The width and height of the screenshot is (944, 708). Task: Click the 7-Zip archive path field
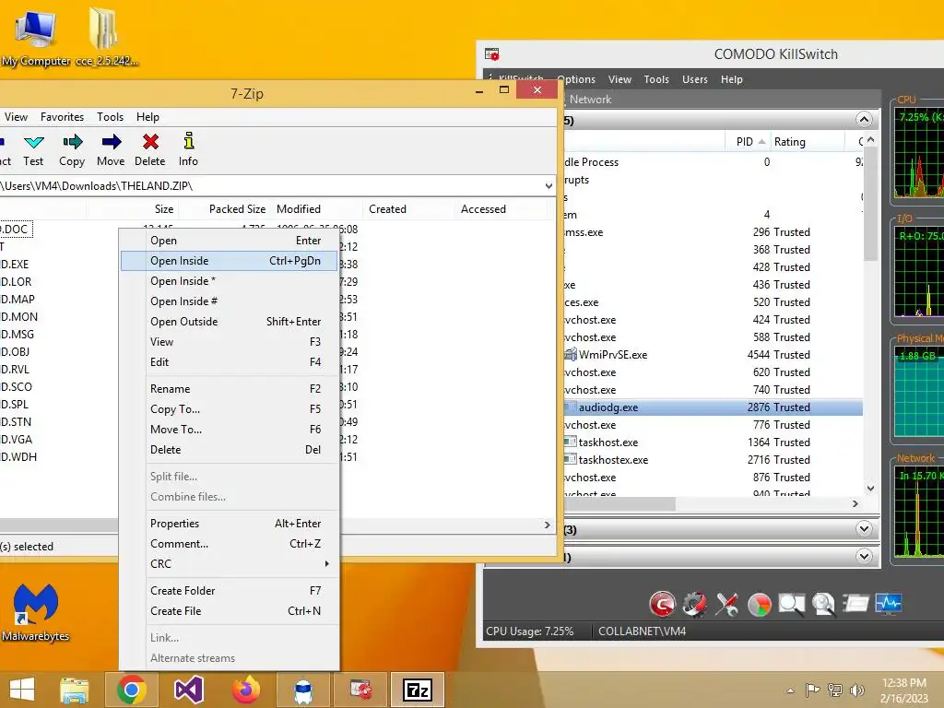coord(270,186)
